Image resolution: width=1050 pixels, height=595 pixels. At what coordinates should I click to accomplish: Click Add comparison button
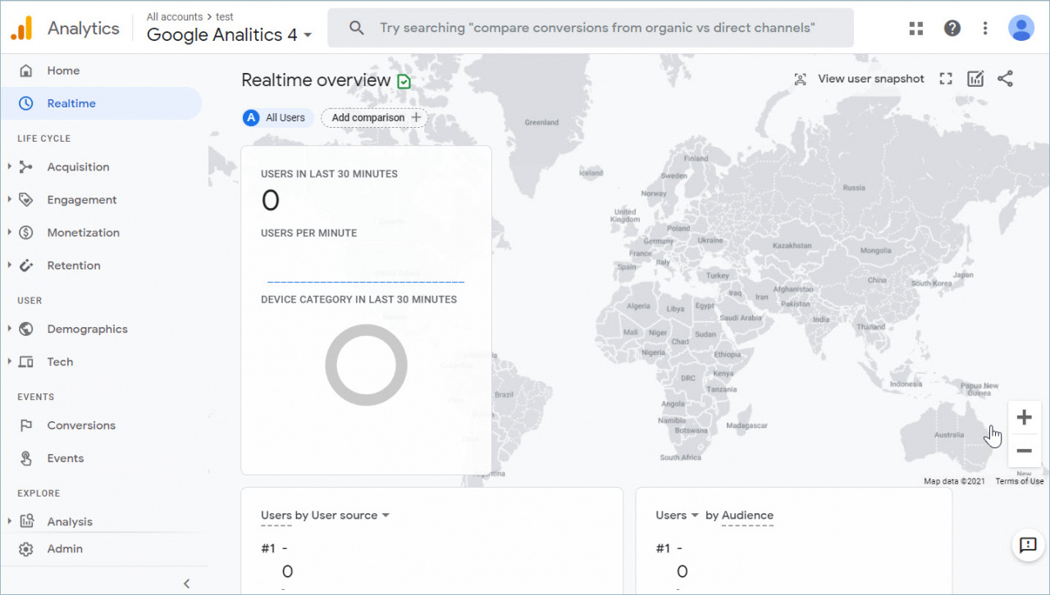click(x=374, y=118)
